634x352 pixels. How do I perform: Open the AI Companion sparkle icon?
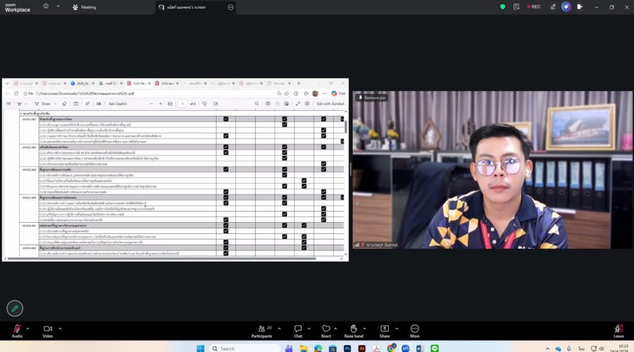tap(566, 7)
